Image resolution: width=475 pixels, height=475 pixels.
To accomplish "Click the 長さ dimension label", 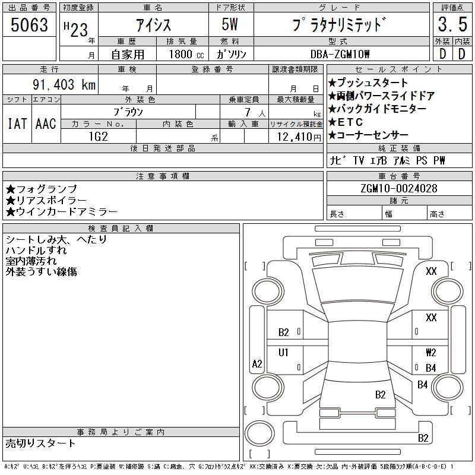I will coord(337,214).
